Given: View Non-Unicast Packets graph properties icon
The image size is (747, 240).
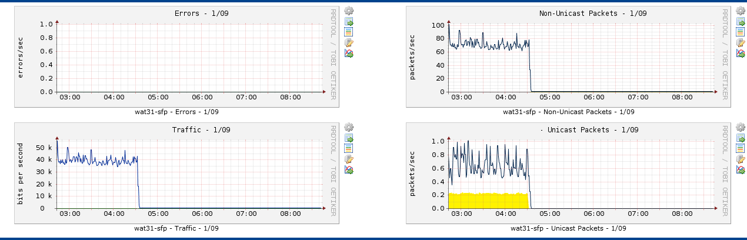Looking at the screenshot, I should pos(741,32).
